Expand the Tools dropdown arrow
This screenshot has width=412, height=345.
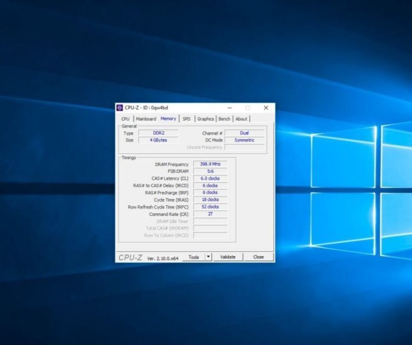pyautogui.click(x=208, y=257)
